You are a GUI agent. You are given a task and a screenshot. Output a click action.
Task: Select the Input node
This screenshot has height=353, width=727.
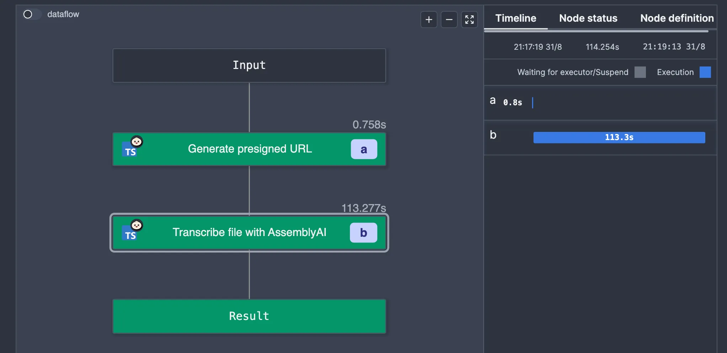[249, 65]
